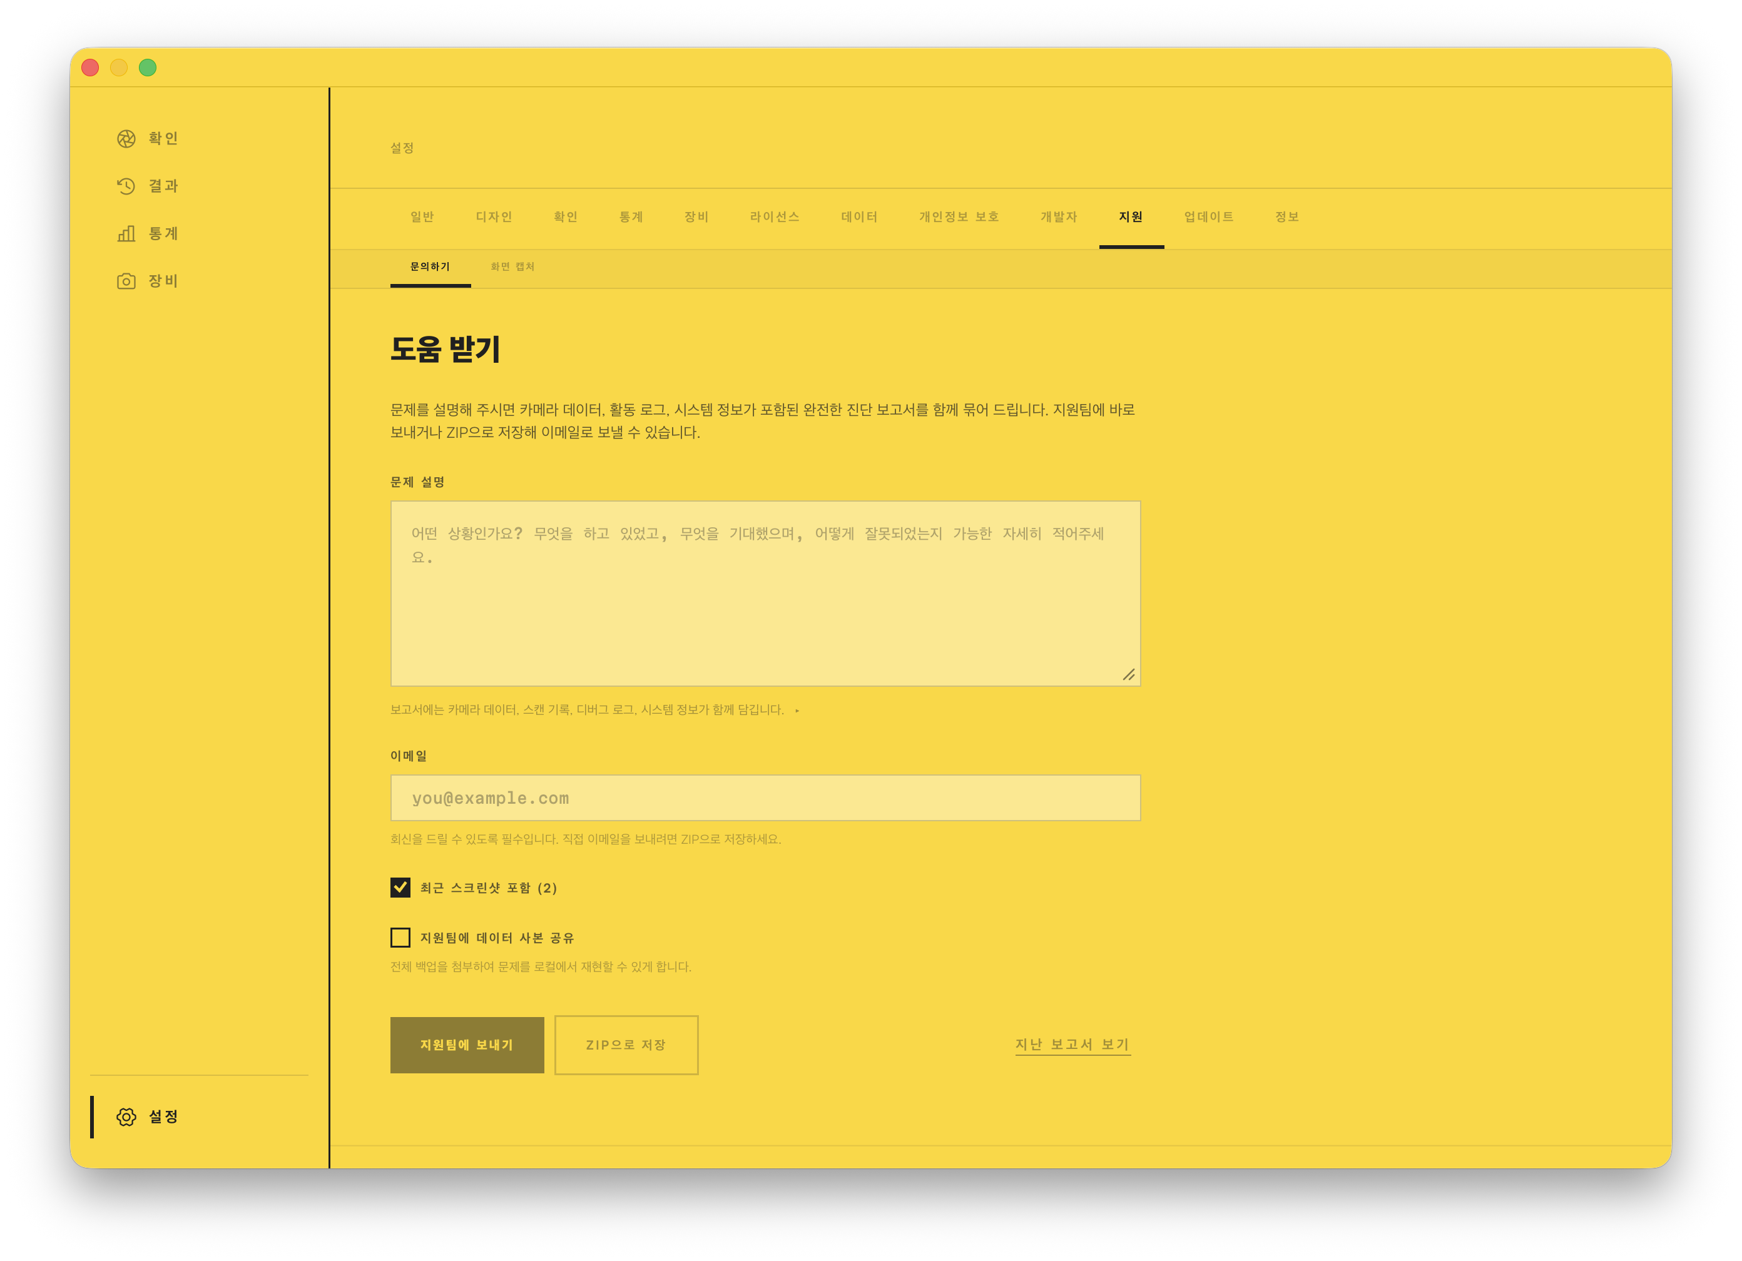
Task: Select the 개발자 tab
Action: pos(1059,217)
